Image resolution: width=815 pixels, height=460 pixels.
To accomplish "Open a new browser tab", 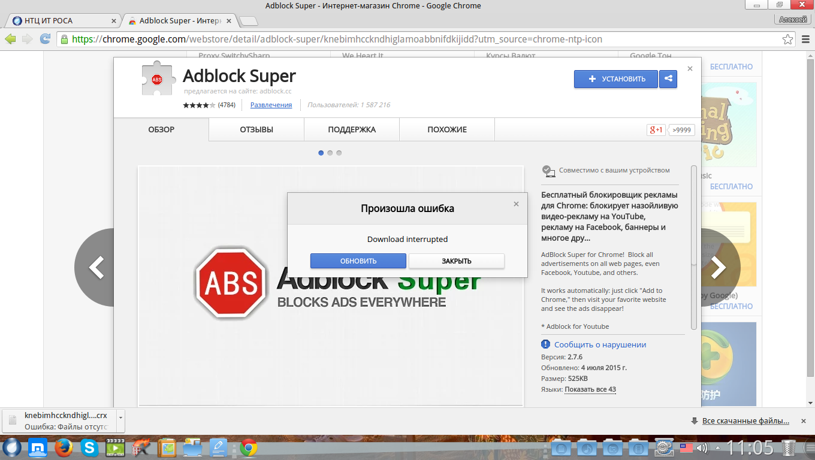I will 248,22.
